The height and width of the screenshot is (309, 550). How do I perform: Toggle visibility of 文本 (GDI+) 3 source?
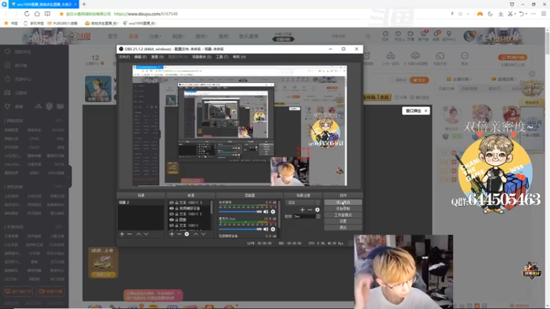(x=171, y=203)
